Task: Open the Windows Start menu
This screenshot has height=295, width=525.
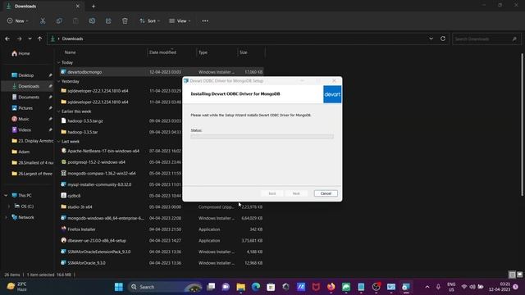Action: point(118,287)
